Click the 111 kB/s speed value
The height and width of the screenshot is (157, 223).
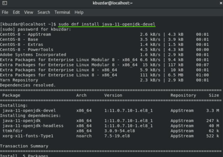[x=150, y=75]
